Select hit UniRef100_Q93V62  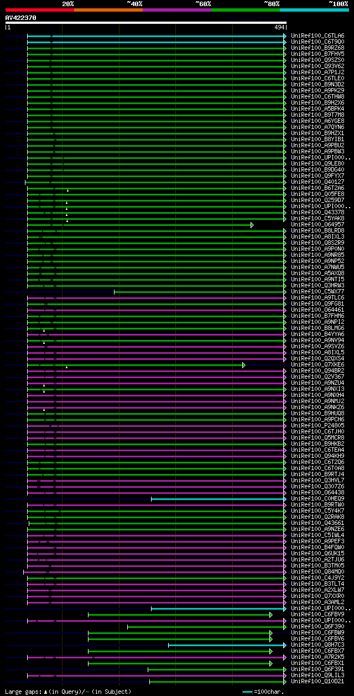pos(317,66)
